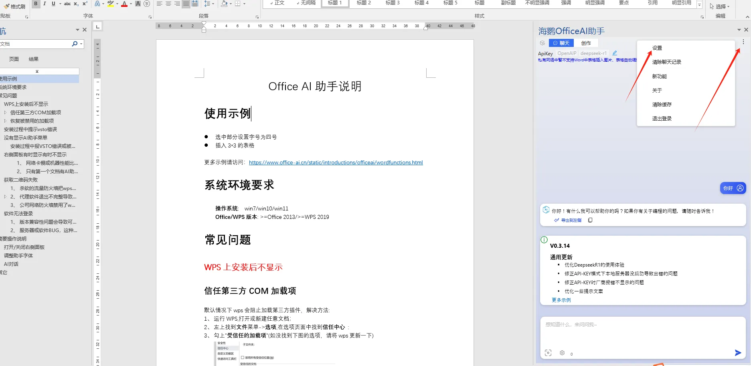This screenshot has height=366, width=751.
Task: Toggle justify paragraph alignment
Action: [186, 4]
